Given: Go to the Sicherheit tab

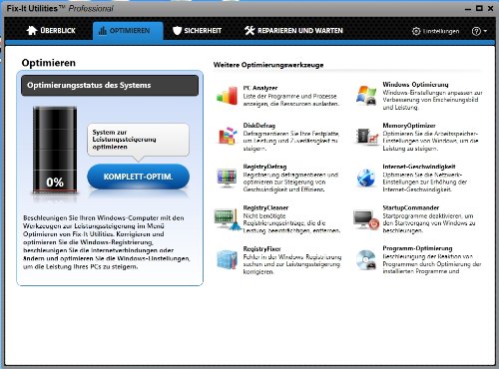Looking at the screenshot, I should (x=197, y=31).
